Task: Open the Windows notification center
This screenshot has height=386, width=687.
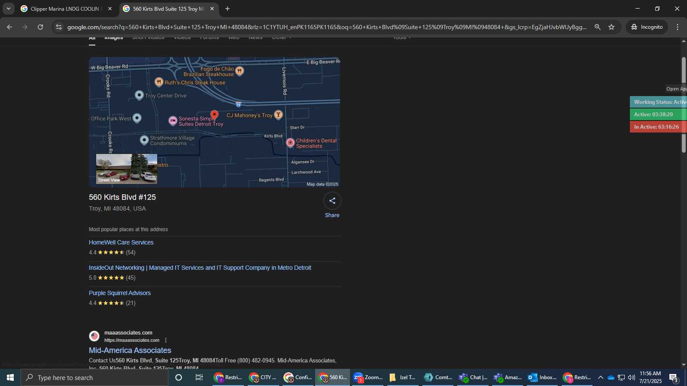Action: 674,378
